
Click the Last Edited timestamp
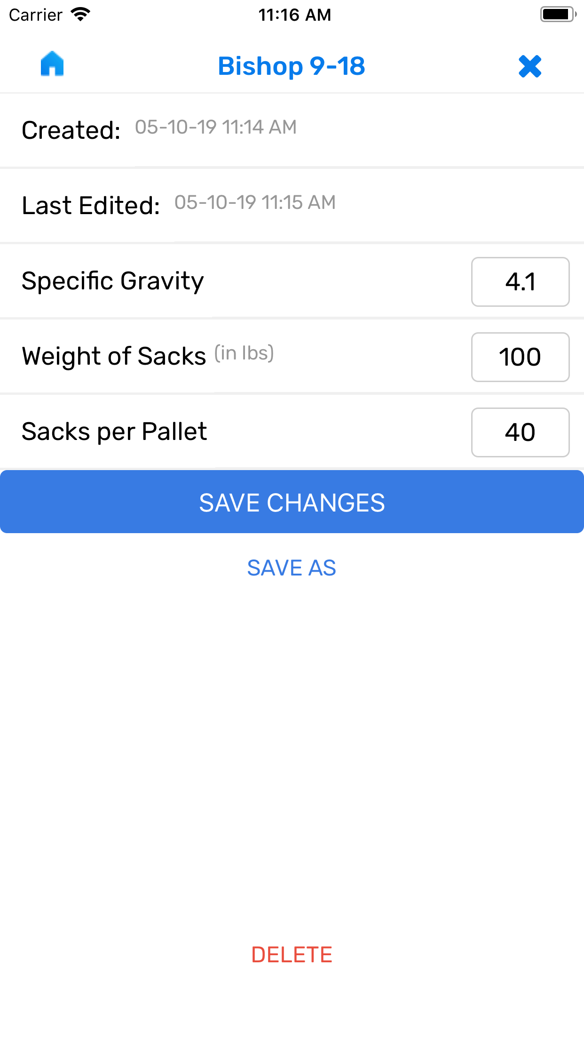pos(255,202)
